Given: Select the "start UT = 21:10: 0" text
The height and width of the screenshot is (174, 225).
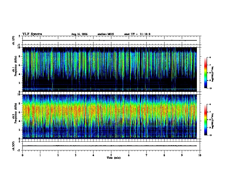Looking at the screenshot, I should [137, 34].
